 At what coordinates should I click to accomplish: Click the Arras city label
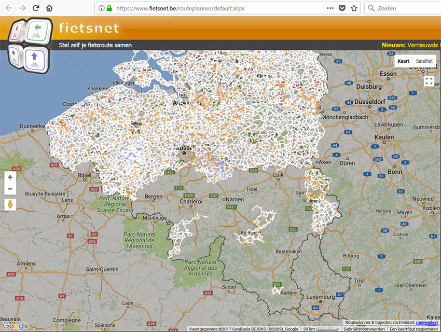coord(63,216)
